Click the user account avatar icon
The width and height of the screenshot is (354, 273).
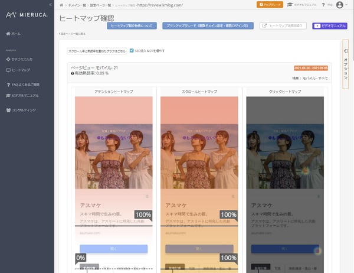pos(340,5)
